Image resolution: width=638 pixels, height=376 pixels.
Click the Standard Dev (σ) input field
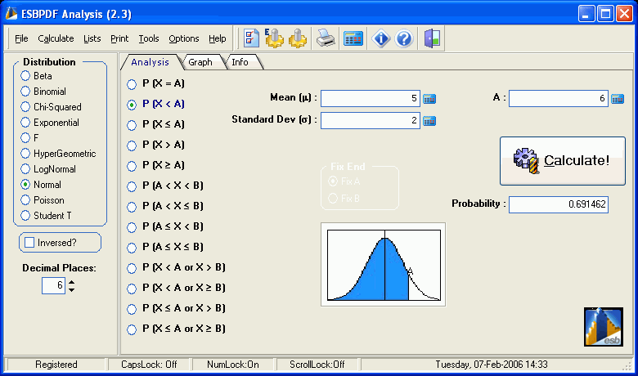371,121
